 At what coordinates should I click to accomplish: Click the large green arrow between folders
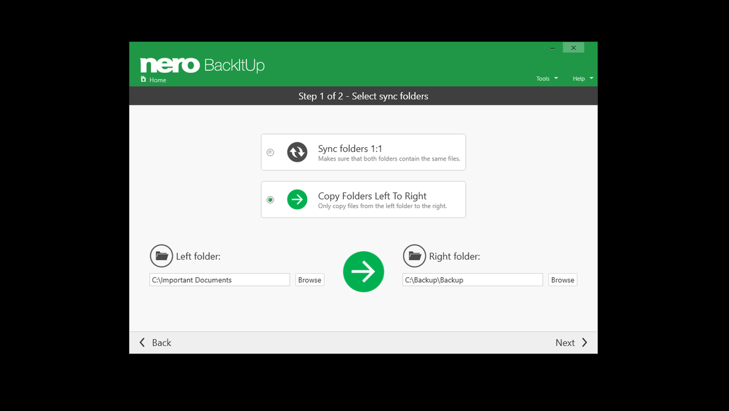pyautogui.click(x=363, y=271)
